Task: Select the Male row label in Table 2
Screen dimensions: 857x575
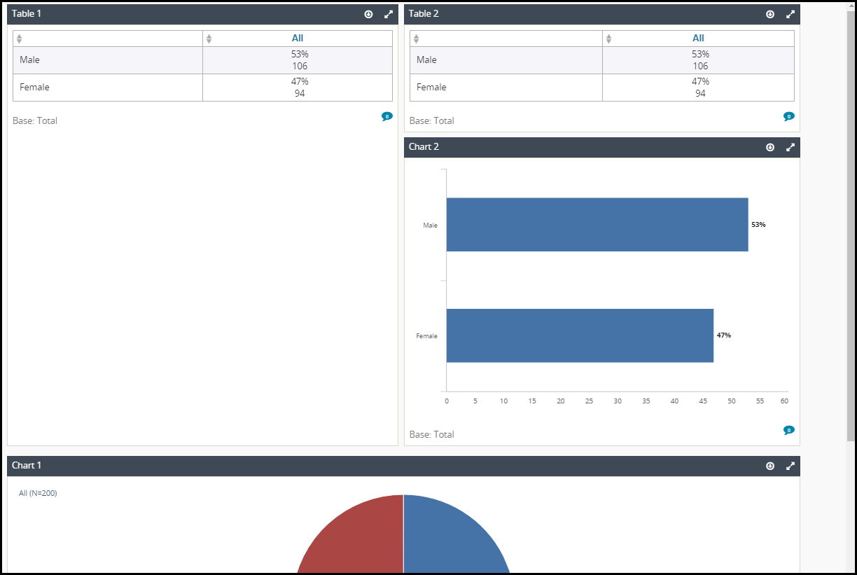Action: pyautogui.click(x=426, y=60)
